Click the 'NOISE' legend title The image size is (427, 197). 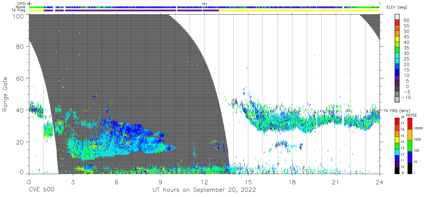(411, 115)
